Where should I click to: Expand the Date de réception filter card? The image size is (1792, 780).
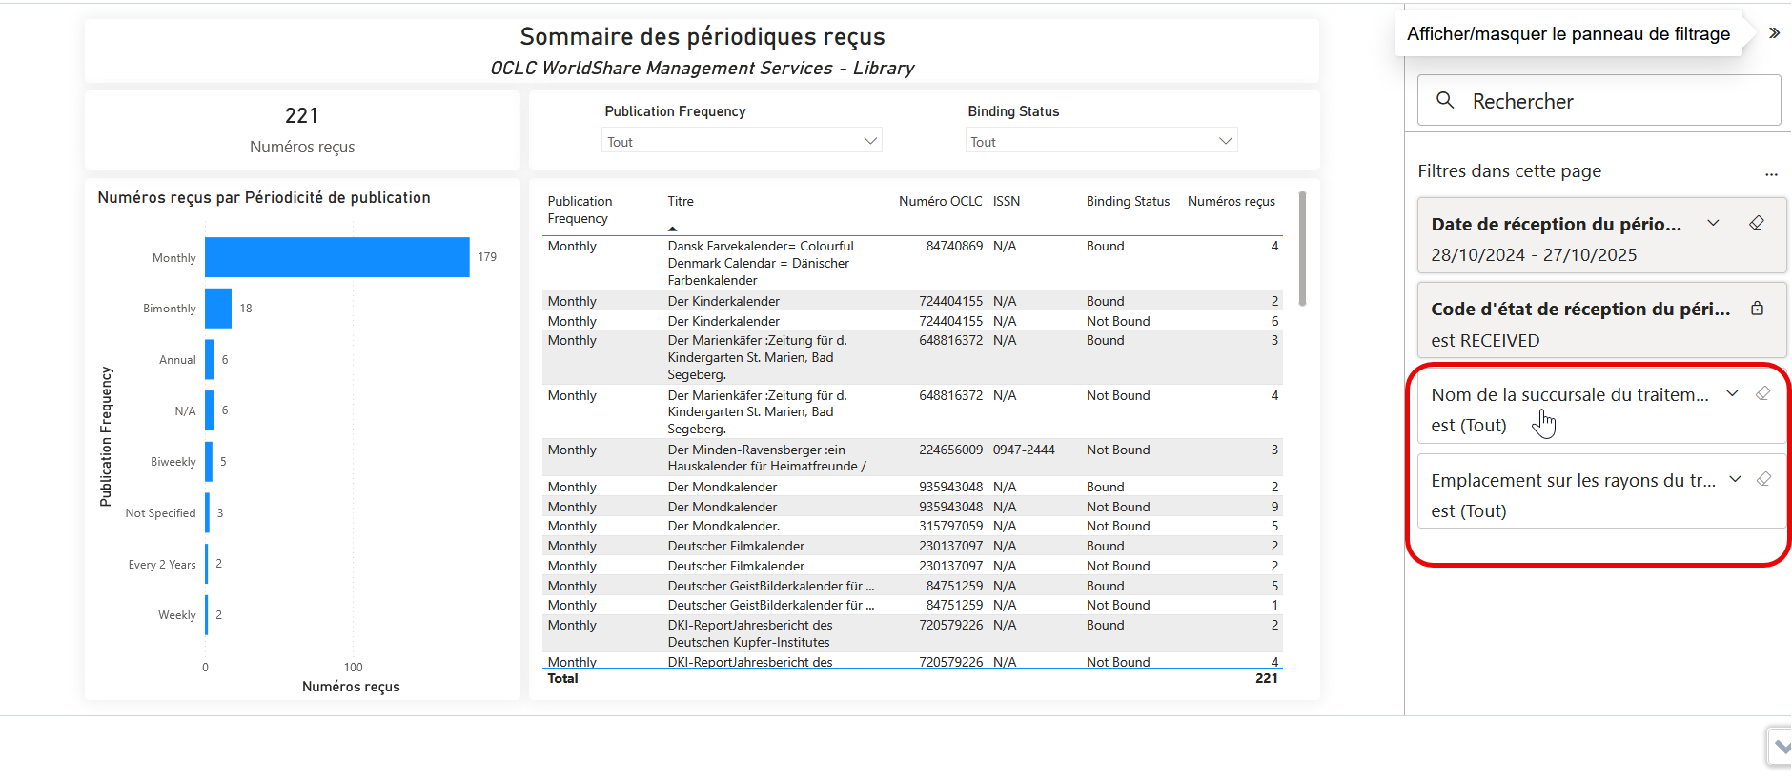tap(1713, 223)
